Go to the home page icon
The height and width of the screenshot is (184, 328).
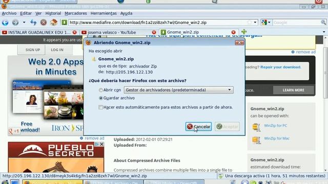[53, 22]
